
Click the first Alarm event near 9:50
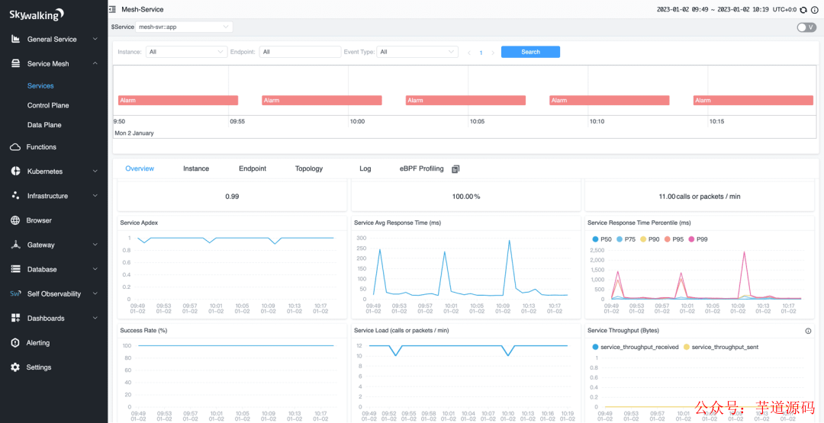click(x=178, y=101)
